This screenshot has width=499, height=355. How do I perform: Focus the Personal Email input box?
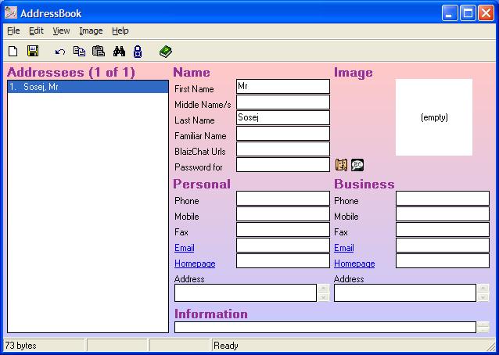pos(283,245)
